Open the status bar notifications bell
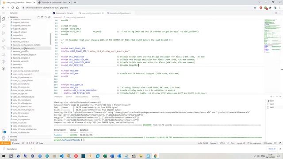283x159 pixels. pos(280,143)
